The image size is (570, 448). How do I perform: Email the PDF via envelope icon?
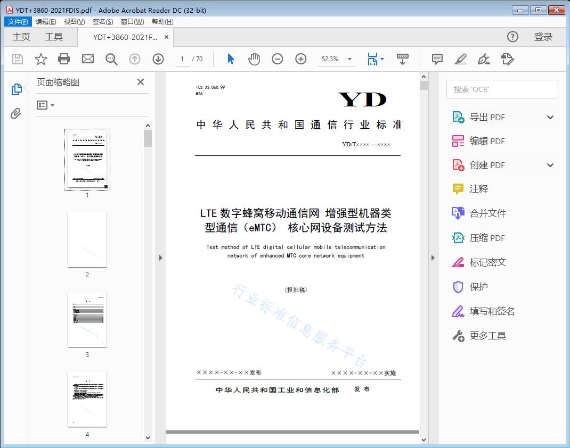pyautogui.click(x=87, y=59)
